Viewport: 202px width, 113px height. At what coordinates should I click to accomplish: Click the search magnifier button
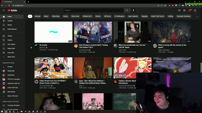click(x=127, y=10)
